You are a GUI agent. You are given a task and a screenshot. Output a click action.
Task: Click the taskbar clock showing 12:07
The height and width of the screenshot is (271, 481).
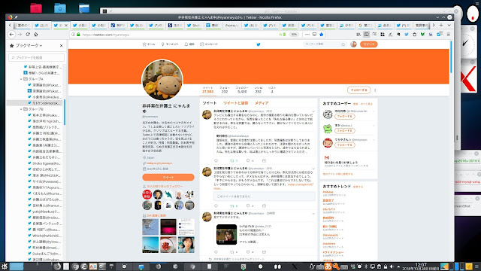(x=421, y=266)
